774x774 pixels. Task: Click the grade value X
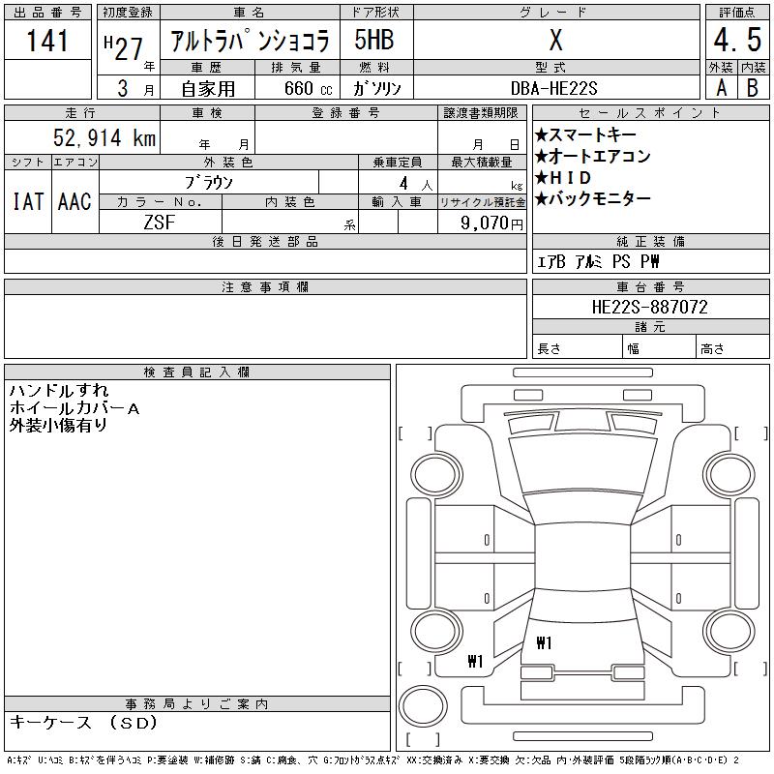click(x=555, y=40)
